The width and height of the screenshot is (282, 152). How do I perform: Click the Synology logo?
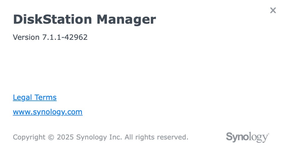(x=247, y=137)
